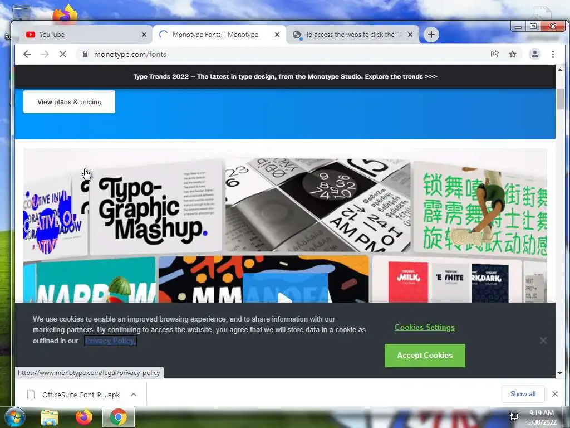The image size is (570, 428).
Task: Open the OfficeSuite-Font apk download
Action: click(75, 395)
